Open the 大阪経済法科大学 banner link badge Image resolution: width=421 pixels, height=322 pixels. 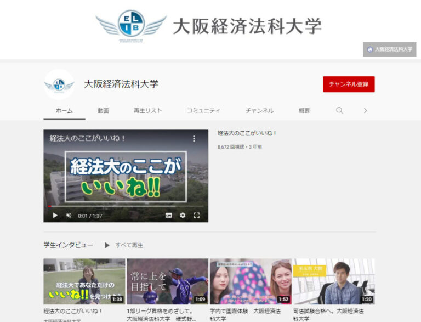tap(389, 49)
